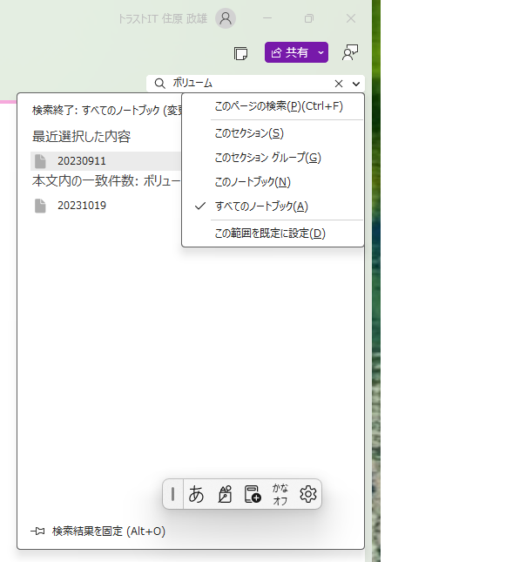Click the トラストIT 住原 政雄 account name
The image size is (506, 562).
click(163, 18)
